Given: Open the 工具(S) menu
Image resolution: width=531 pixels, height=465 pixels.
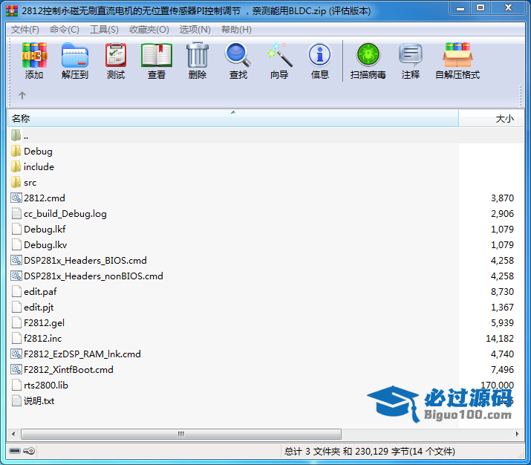Looking at the screenshot, I should pyautogui.click(x=104, y=30).
